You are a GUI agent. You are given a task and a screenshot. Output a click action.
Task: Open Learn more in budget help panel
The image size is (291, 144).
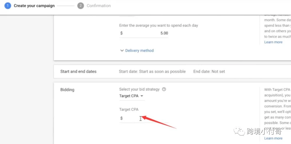pyautogui.click(x=273, y=42)
